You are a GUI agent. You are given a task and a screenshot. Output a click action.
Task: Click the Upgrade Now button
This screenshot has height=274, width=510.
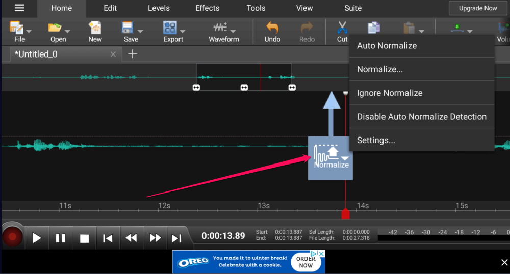[x=477, y=8]
